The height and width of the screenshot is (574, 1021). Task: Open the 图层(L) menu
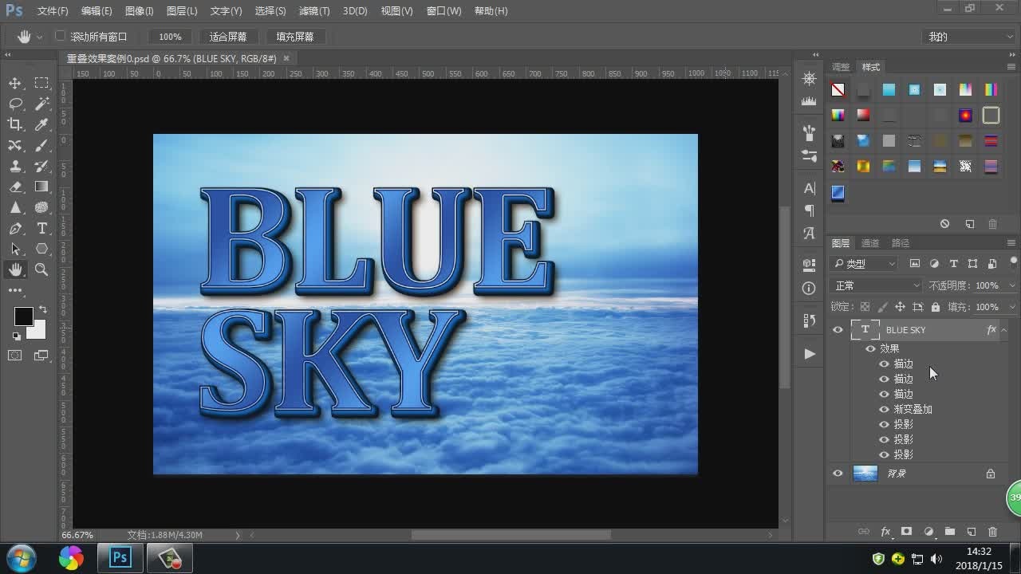tap(182, 11)
